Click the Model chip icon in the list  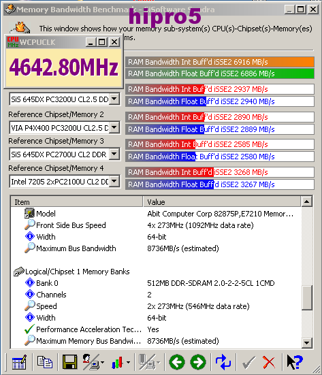(x=29, y=213)
